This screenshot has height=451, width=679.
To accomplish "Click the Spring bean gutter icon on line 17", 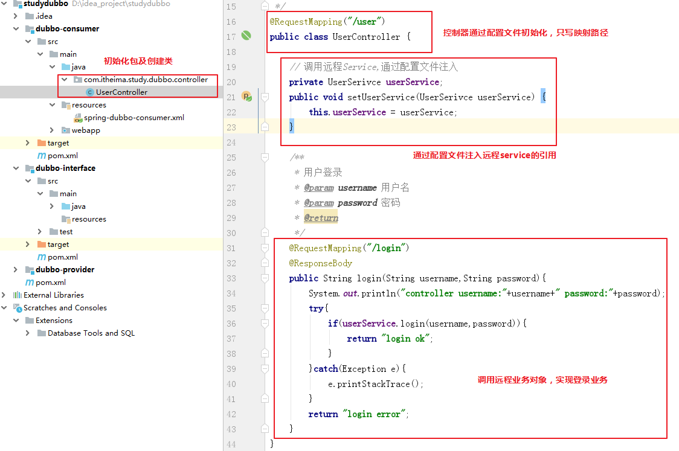I will (246, 36).
